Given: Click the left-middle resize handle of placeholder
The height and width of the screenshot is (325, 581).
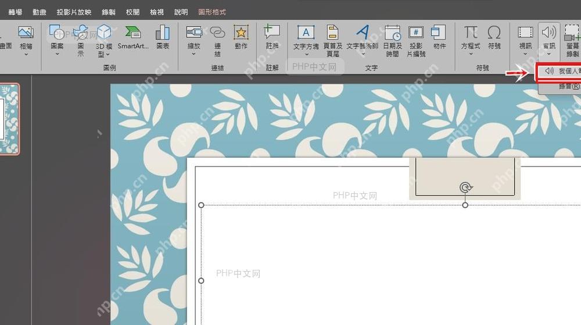Looking at the screenshot, I should coord(201,280).
